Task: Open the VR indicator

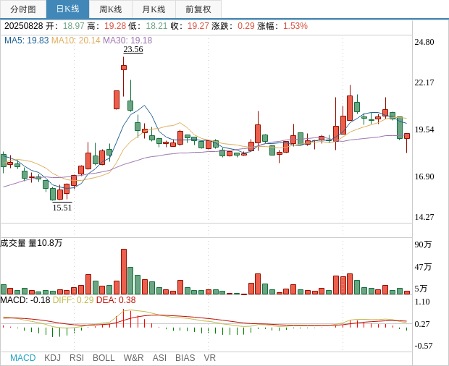Action: pos(209,358)
